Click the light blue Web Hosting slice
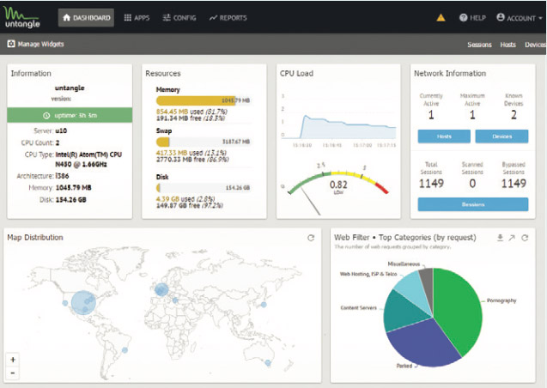Viewport: 547px width, 388px height. tap(411, 289)
